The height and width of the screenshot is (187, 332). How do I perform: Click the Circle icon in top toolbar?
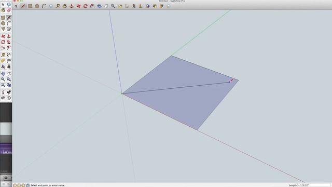(37, 6)
